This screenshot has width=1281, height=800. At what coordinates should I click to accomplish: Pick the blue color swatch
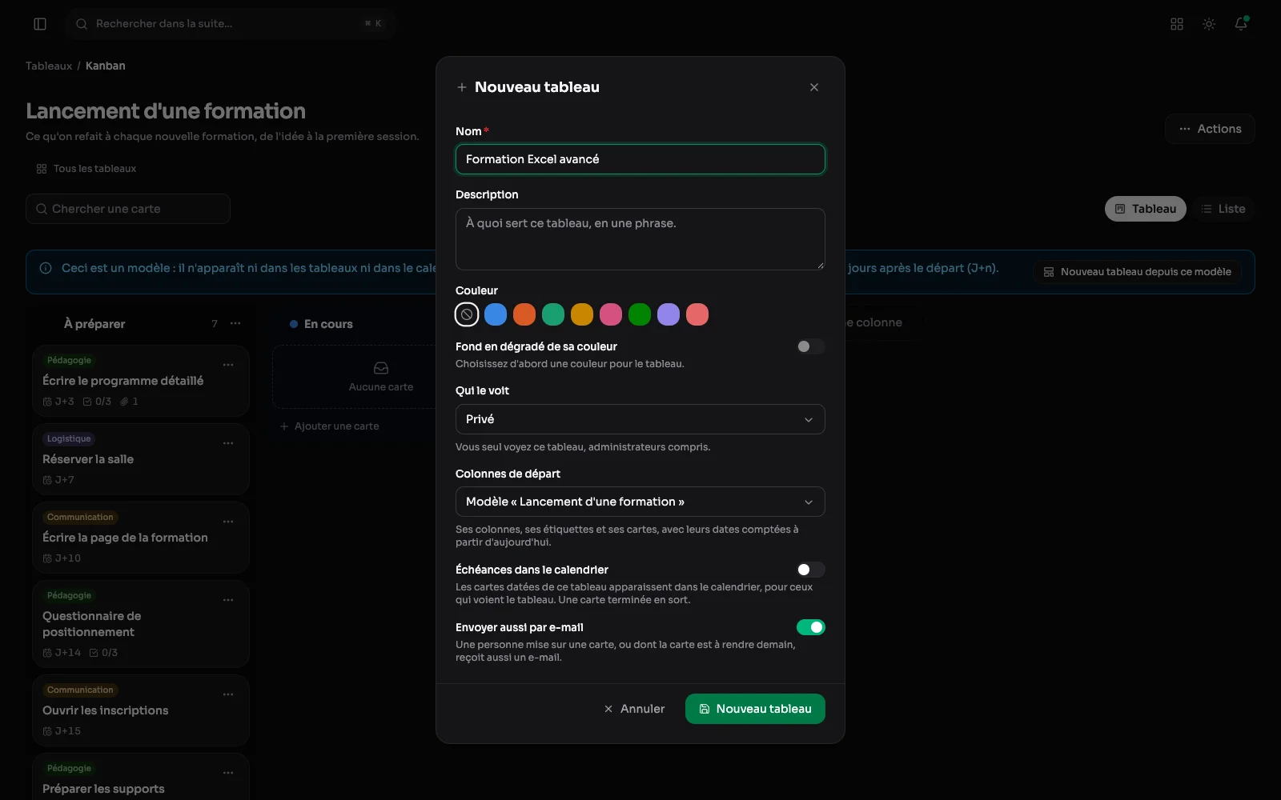[x=496, y=314]
